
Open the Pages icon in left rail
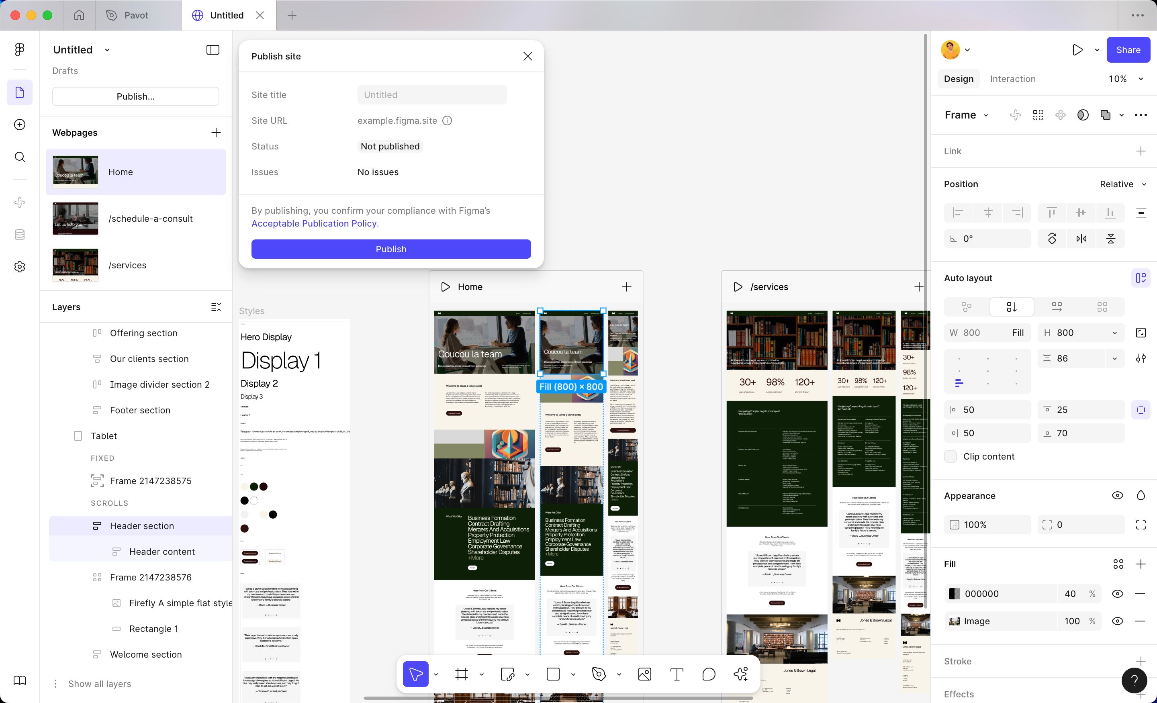pyautogui.click(x=19, y=92)
